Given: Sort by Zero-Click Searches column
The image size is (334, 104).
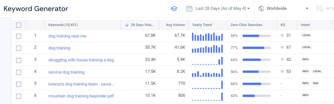Looking at the screenshot, I should click(247, 25).
